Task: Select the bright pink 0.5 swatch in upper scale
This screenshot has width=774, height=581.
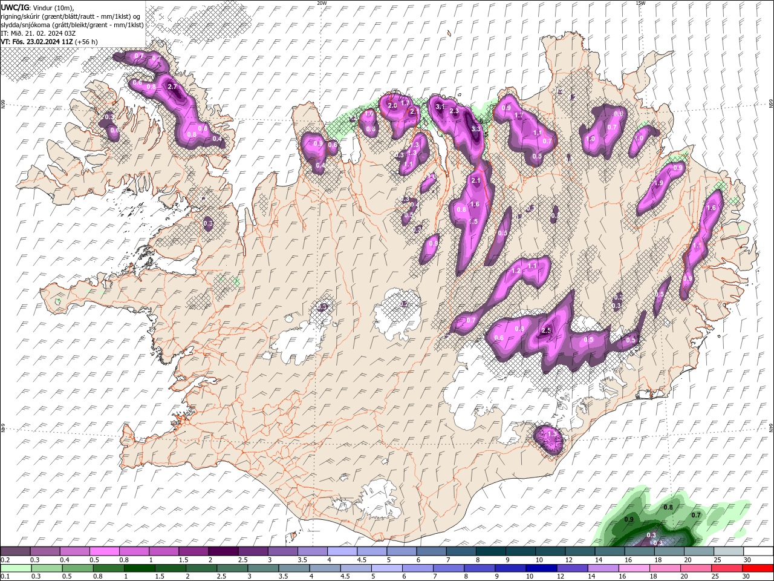Action: click(104, 551)
